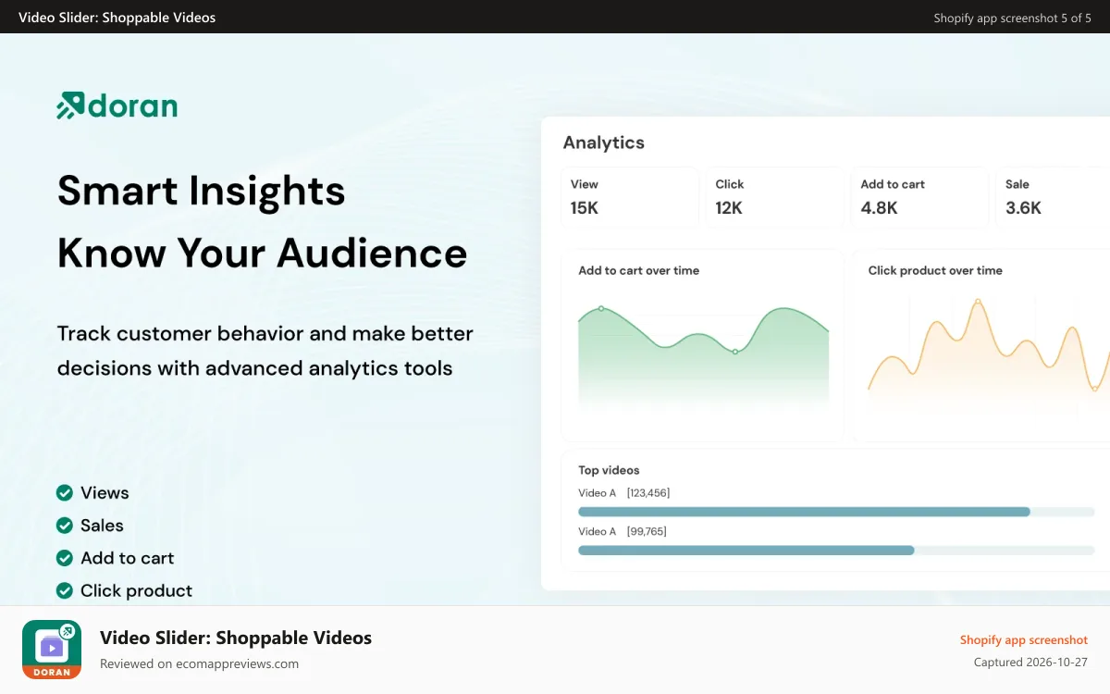Click the checkmark beside Click product
This screenshot has height=694, width=1110.
pyautogui.click(x=65, y=590)
